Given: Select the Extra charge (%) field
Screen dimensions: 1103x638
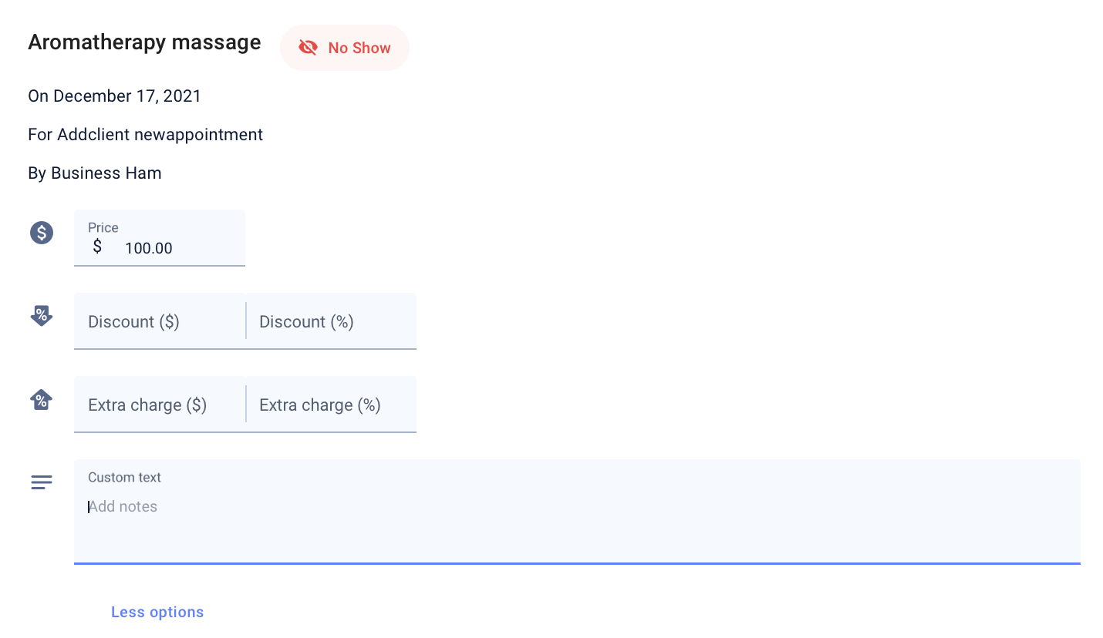Looking at the screenshot, I should 332,405.
